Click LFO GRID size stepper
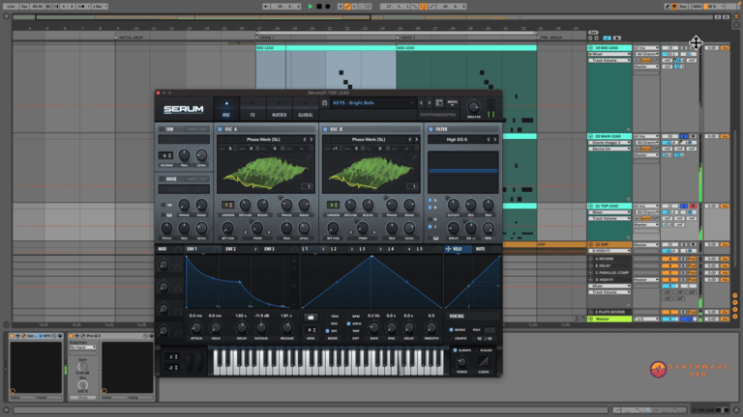Viewport: 743px width, 417px height. point(311,330)
